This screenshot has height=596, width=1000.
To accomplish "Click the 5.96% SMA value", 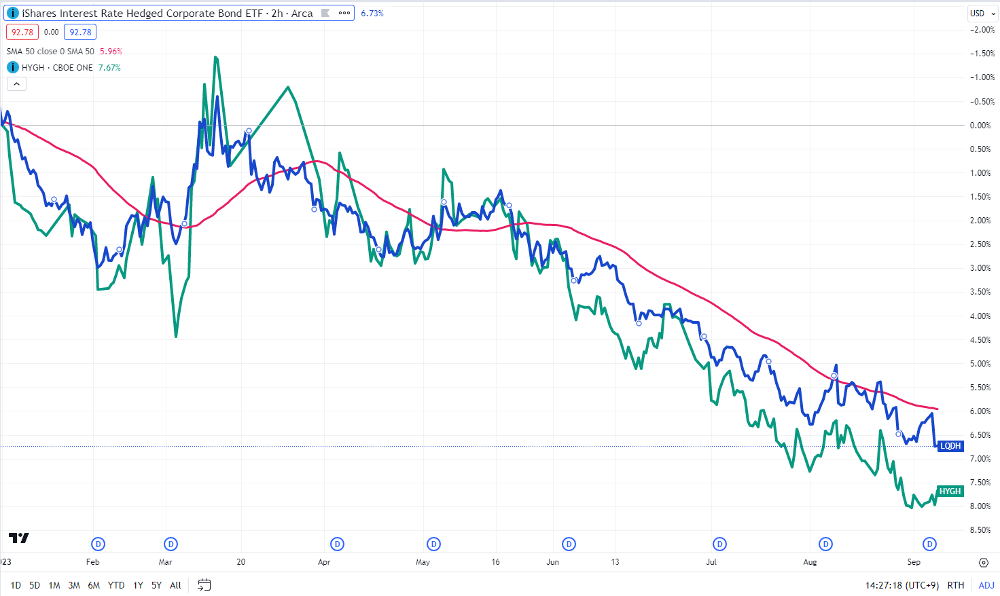I will point(111,52).
